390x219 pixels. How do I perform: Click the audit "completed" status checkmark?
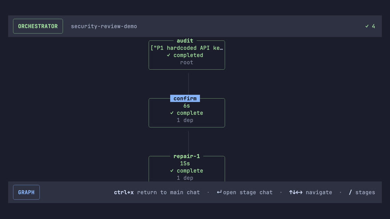168,55
